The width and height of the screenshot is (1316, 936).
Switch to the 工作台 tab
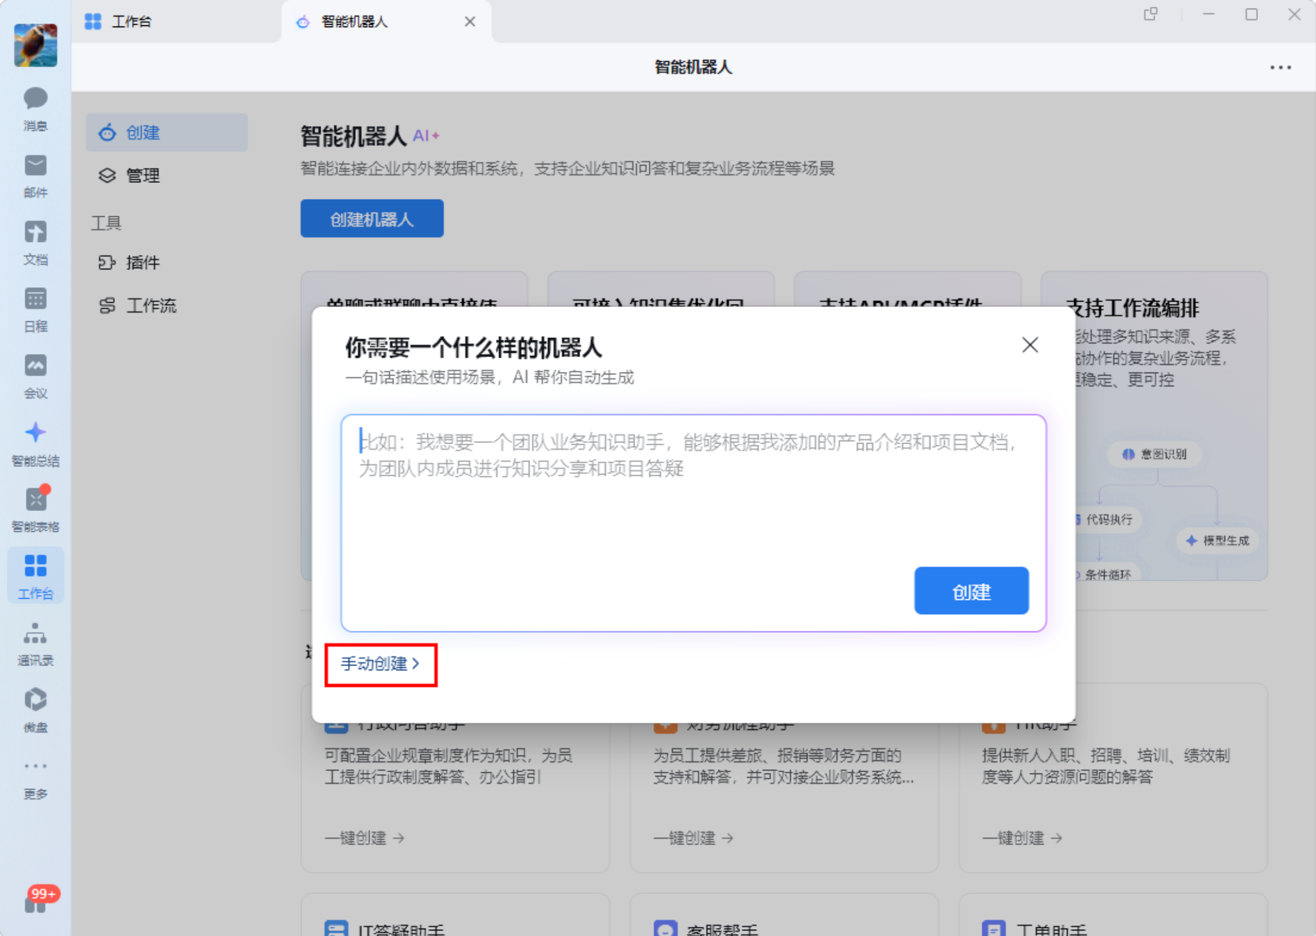tap(176, 22)
